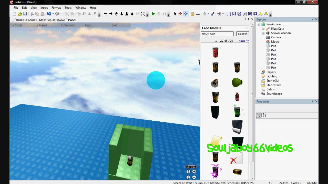
Task: Toggle the active resize drag tool
Action: coord(186,14)
